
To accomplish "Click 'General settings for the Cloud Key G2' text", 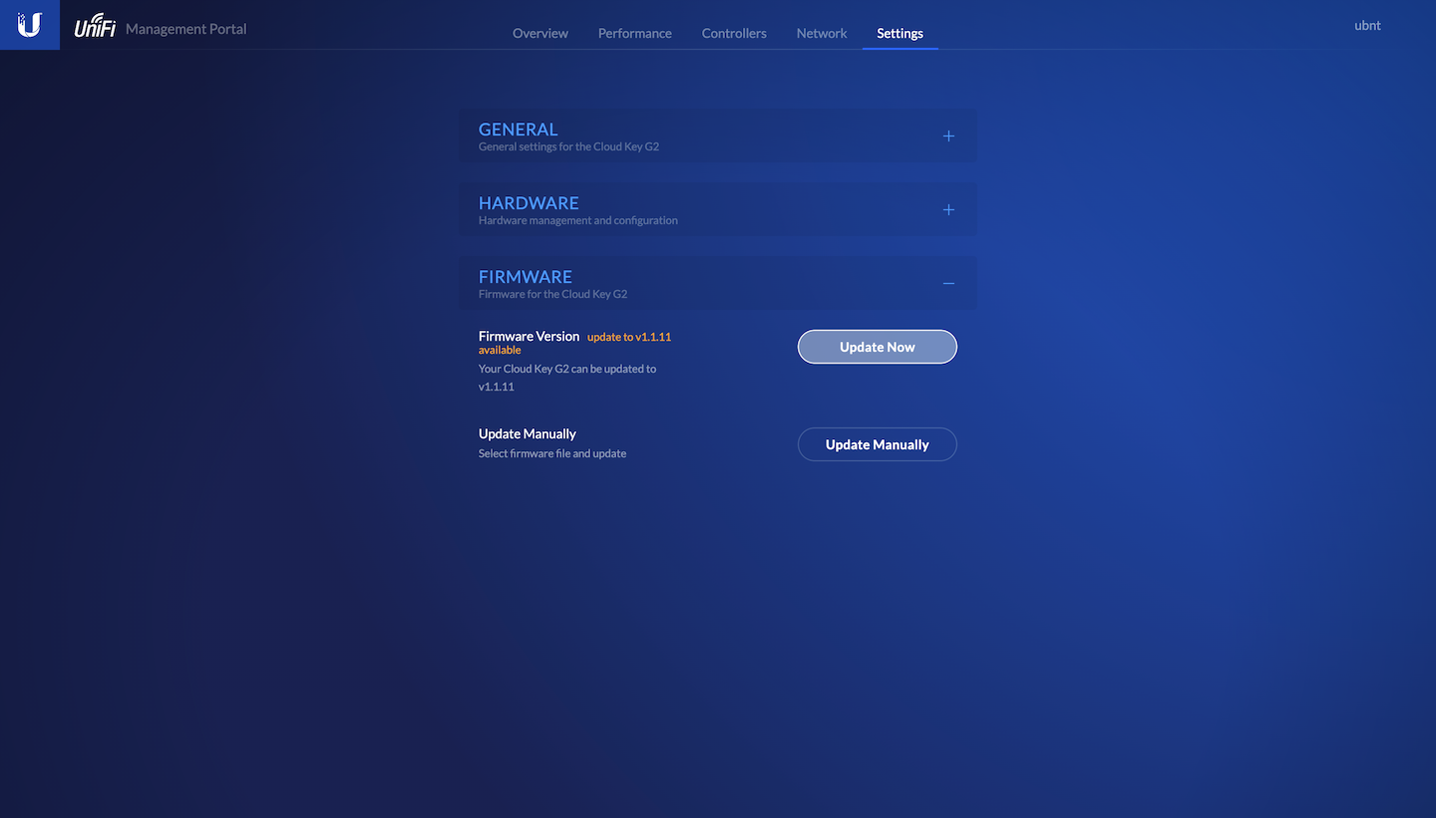I will click(x=568, y=146).
